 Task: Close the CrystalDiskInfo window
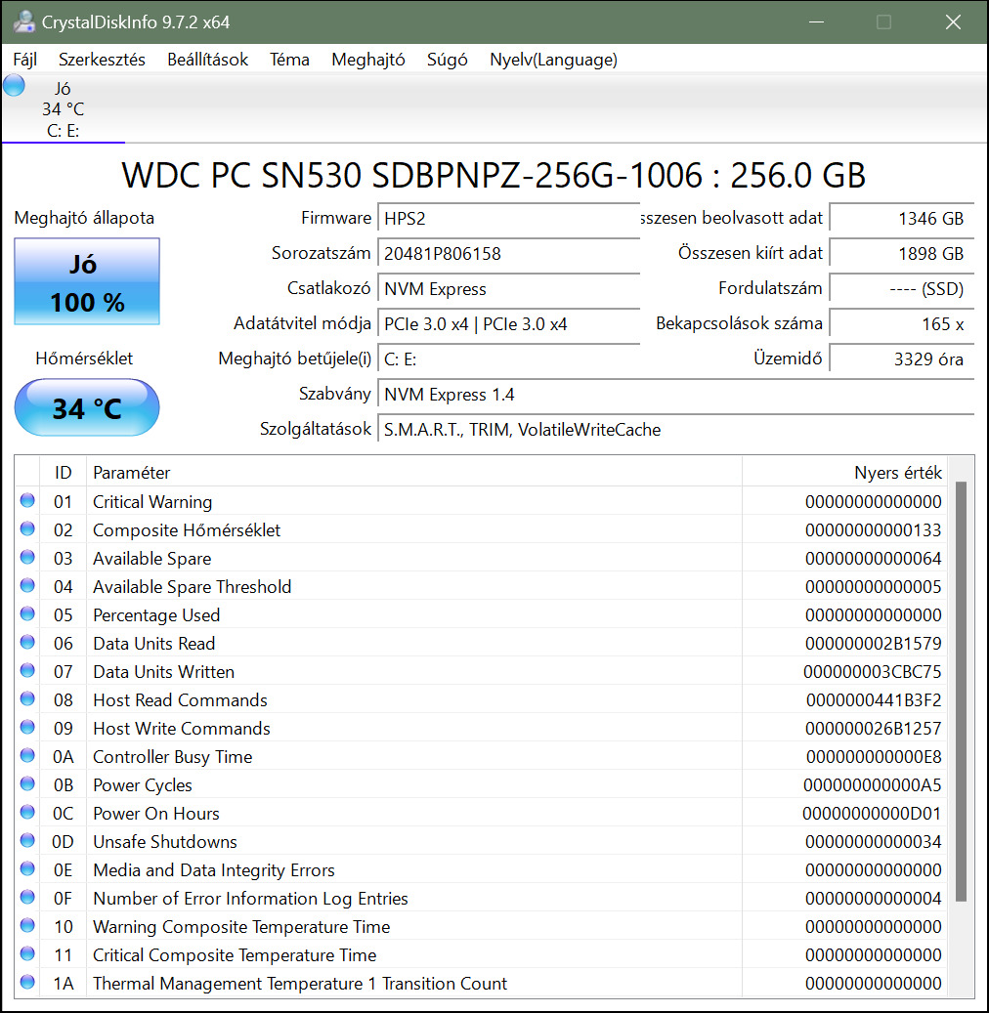[x=953, y=21]
